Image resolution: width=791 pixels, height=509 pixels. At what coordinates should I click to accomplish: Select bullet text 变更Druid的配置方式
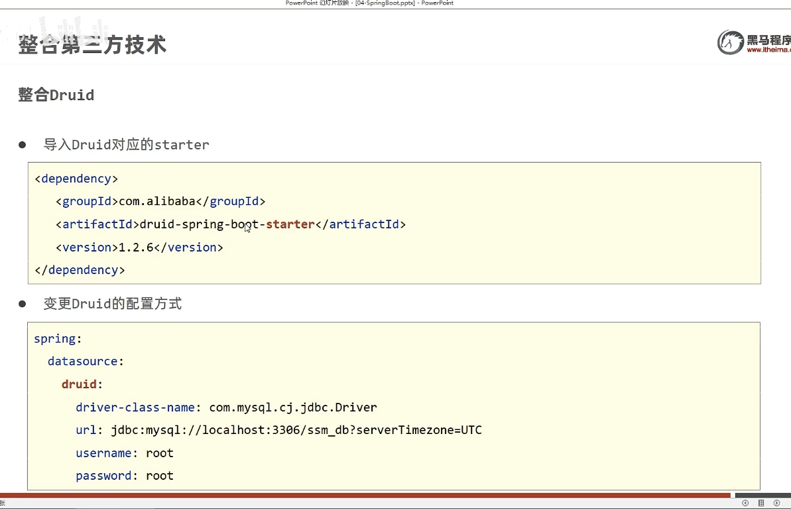(113, 304)
